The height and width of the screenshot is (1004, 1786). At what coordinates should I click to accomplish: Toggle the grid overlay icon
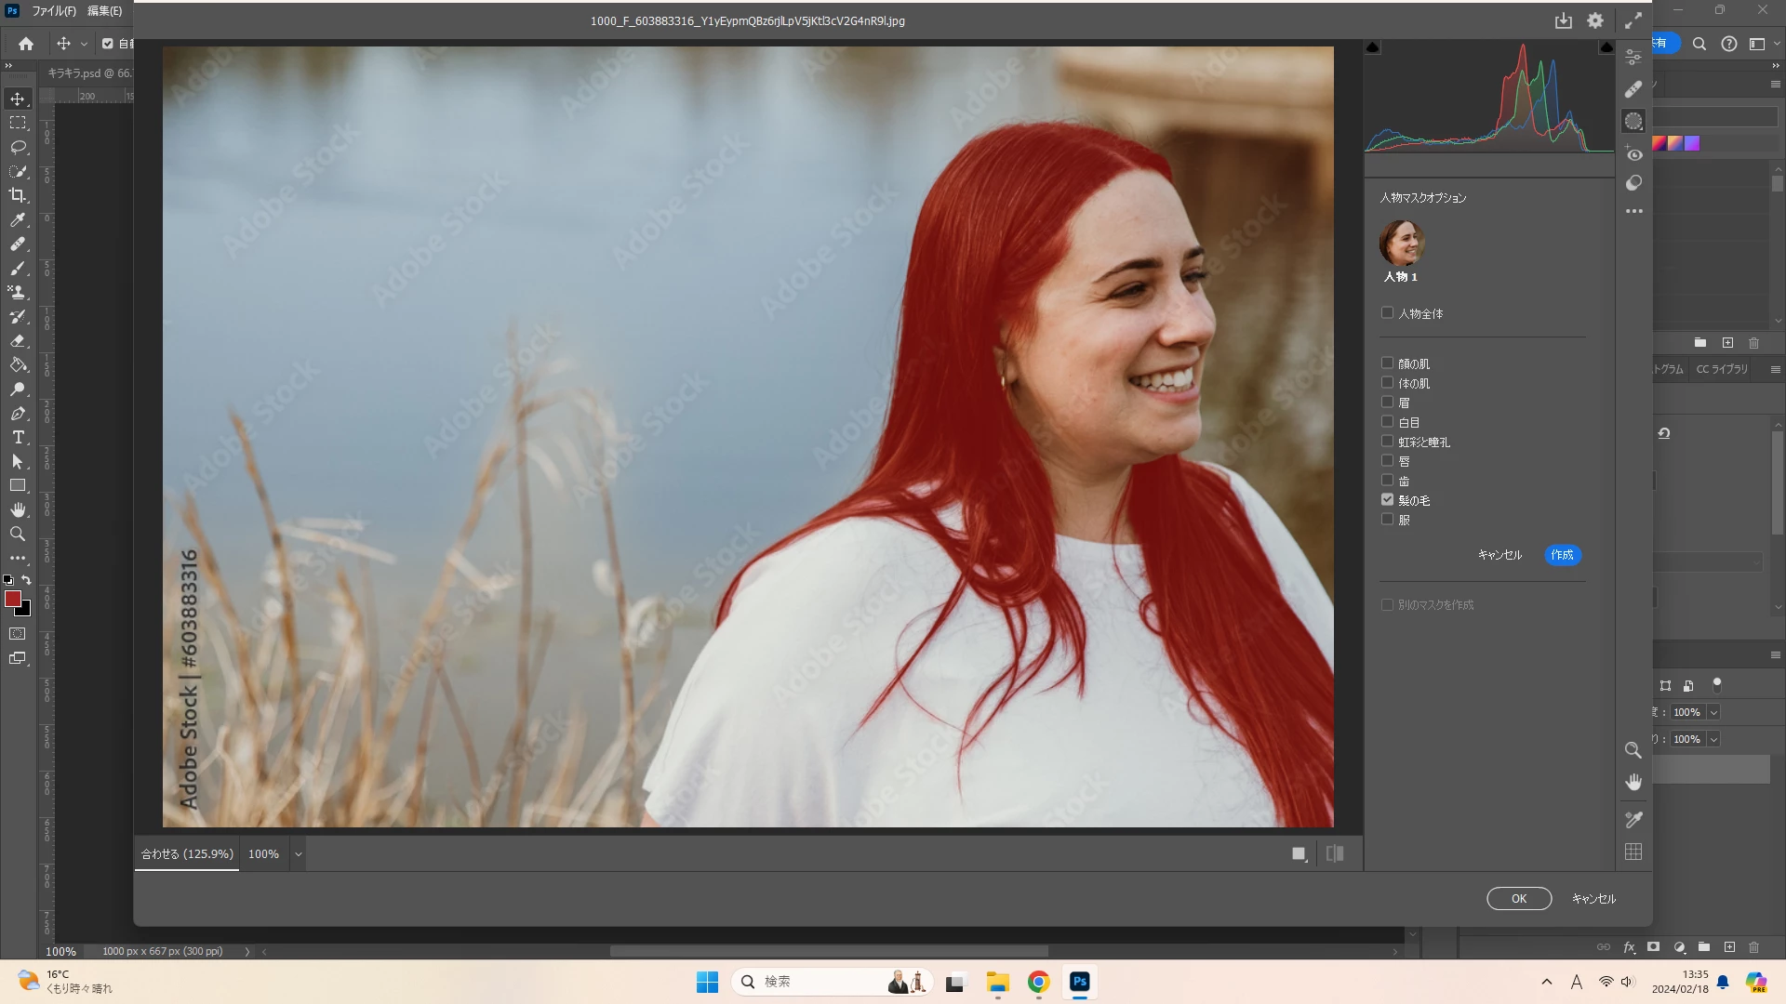pyautogui.click(x=1633, y=852)
